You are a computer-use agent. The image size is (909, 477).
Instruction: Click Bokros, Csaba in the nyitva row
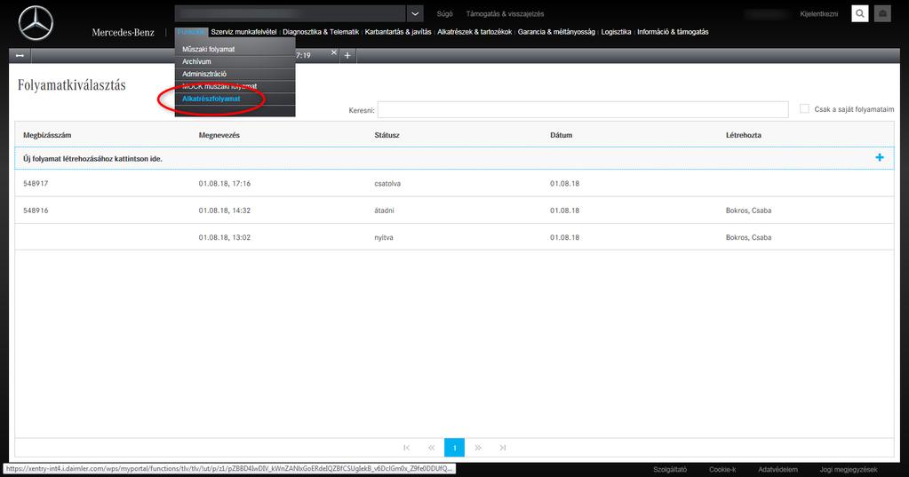pyautogui.click(x=748, y=237)
